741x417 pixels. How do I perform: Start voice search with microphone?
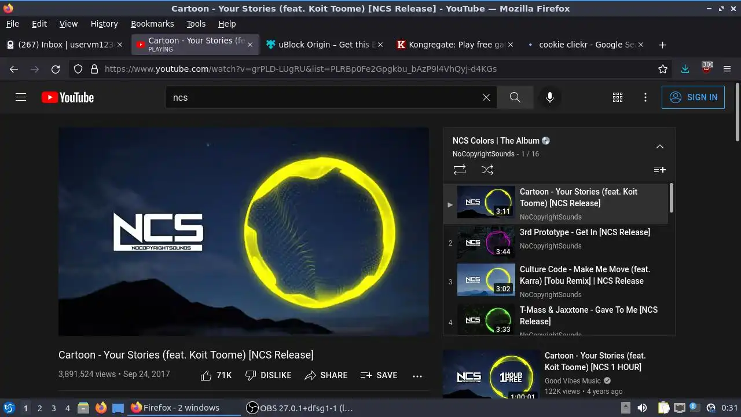tap(550, 97)
